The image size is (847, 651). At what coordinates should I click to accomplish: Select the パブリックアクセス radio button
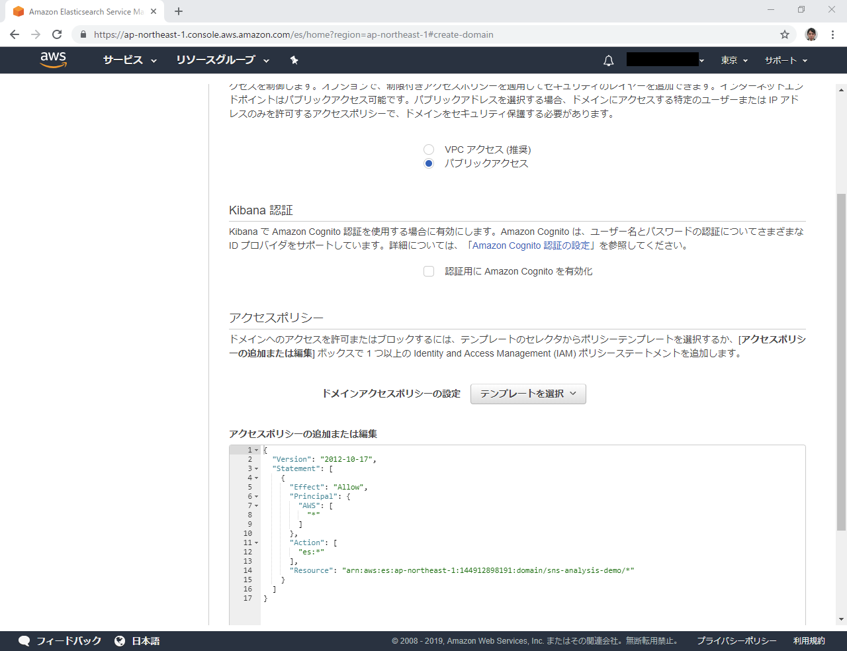pyautogui.click(x=429, y=163)
